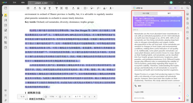Expand the title bar chevron menu
193x103 pixels.
165,3
